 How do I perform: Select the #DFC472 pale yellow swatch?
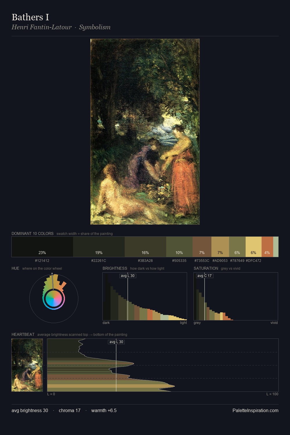pos(253,247)
